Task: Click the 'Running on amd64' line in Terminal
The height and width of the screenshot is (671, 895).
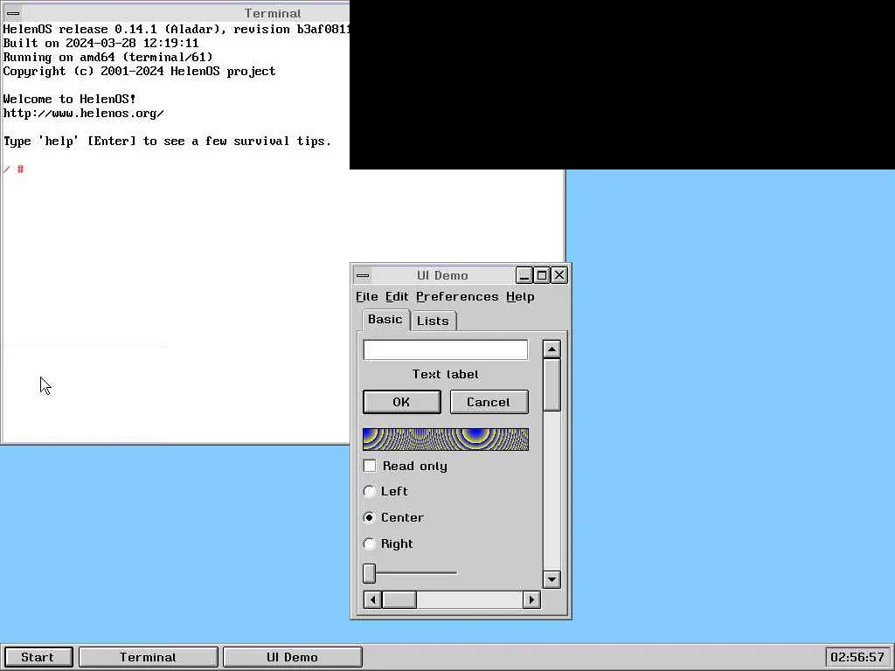Action: tap(108, 57)
